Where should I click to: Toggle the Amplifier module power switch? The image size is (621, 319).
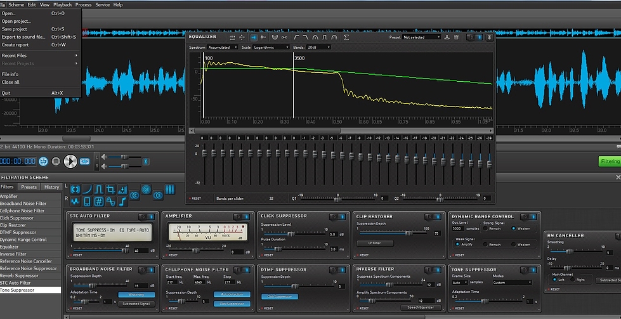(x=242, y=216)
